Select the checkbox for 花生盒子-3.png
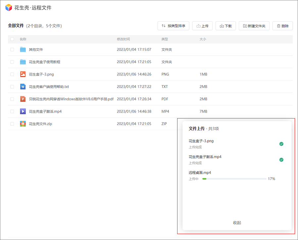This screenshot has width=298, height=240. pos(12,74)
